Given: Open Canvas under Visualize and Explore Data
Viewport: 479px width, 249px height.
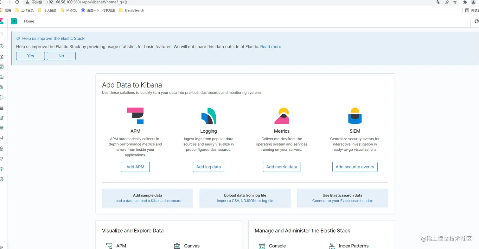Looking at the screenshot, I should click(x=187, y=246).
